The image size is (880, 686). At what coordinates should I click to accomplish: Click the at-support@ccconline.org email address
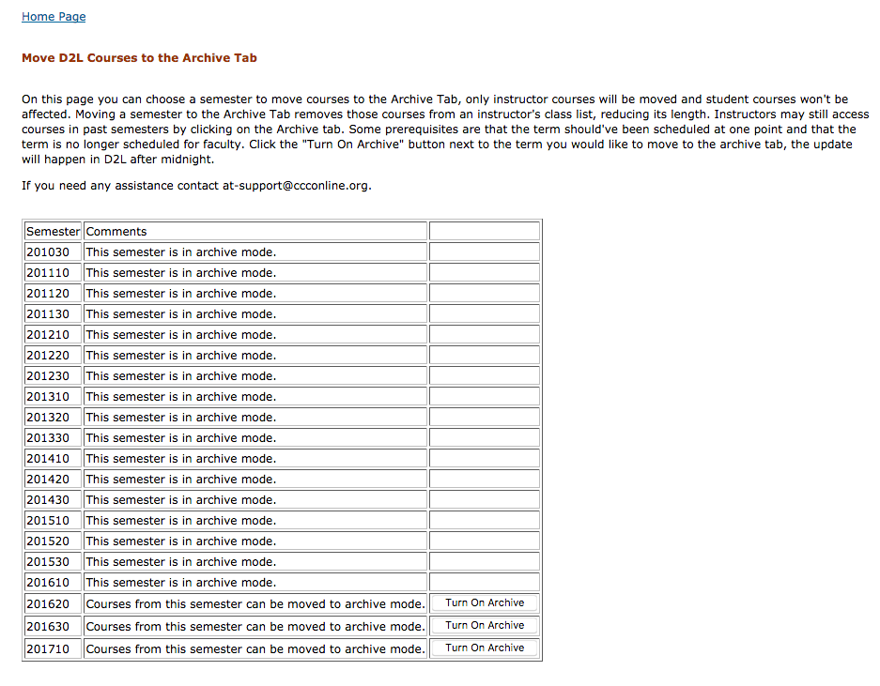coord(296,186)
